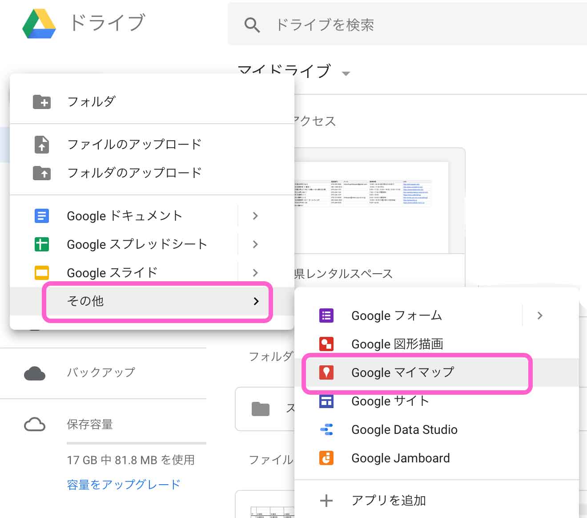Image resolution: width=587 pixels, height=518 pixels.
Task: Choose フォルダのアップロード
Action: 152,173
